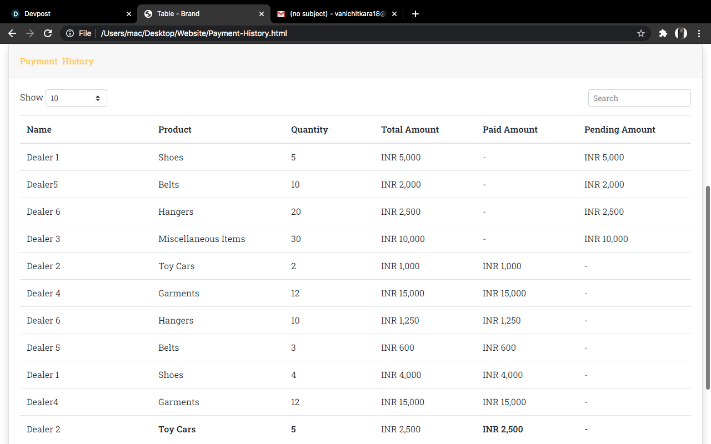711x444 pixels.
Task: View site information via the File info icon
Action: click(x=71, y=33)
